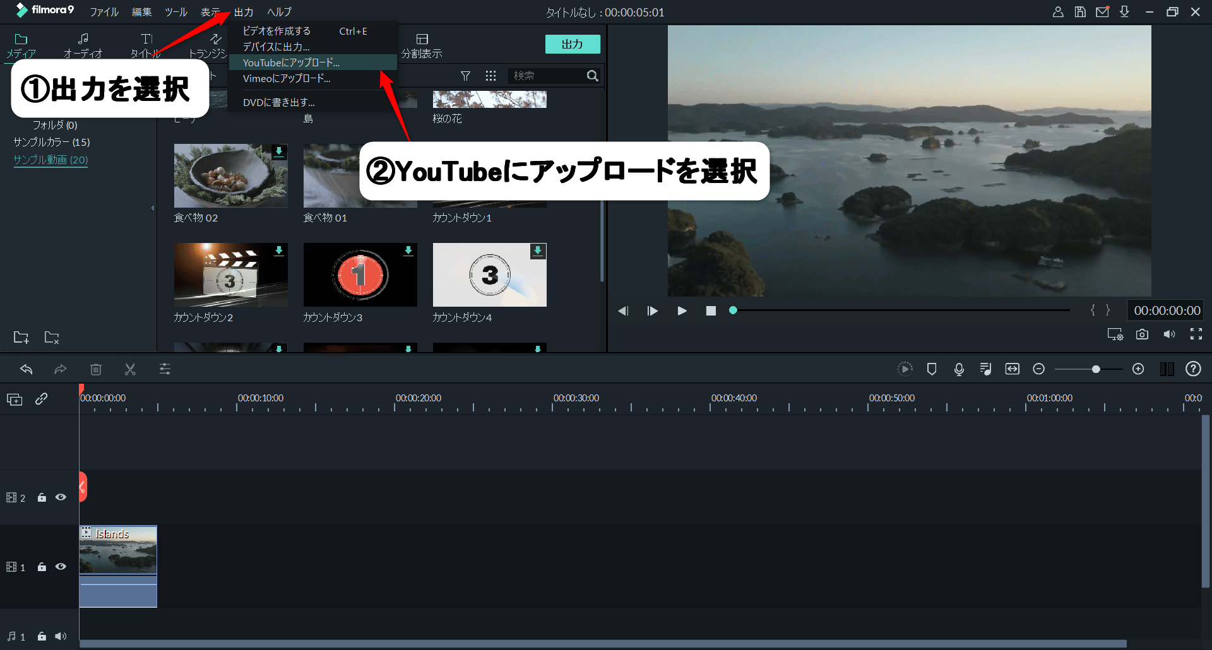1212x650 pixels.
Task: Open the オーディオ (Audio) tab
Action: click(83, 46)
